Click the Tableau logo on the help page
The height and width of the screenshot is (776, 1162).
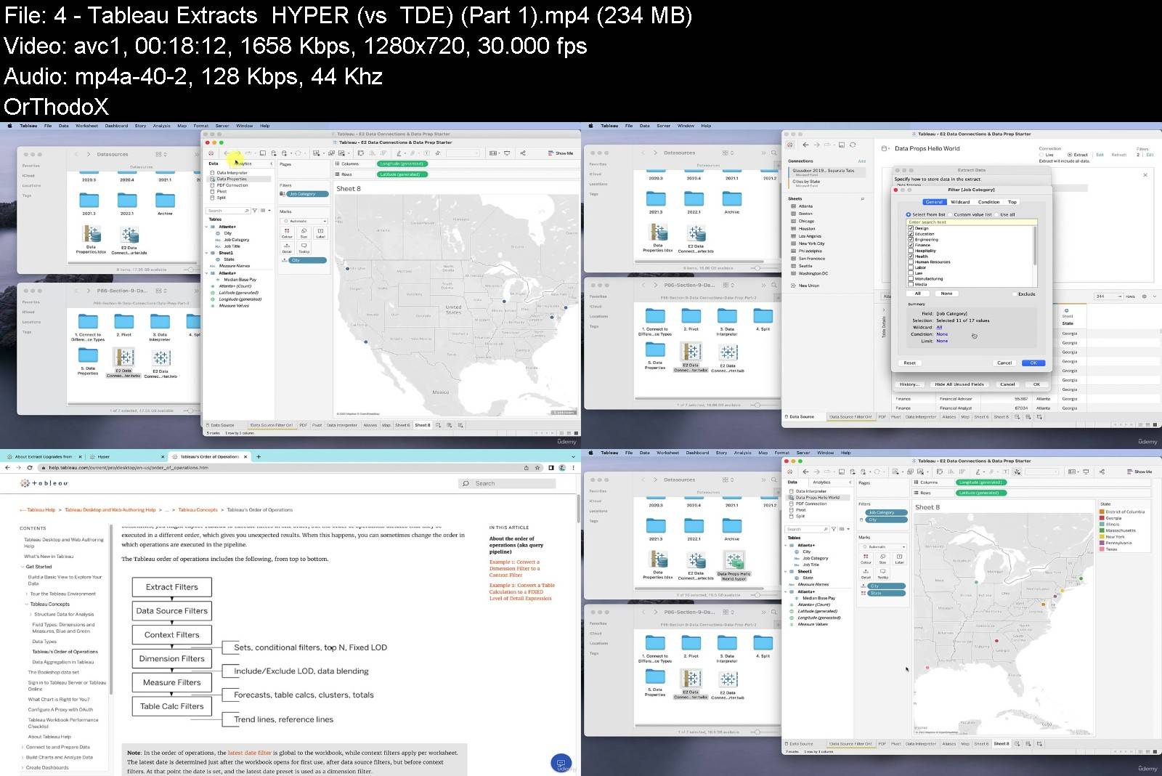tap(44, 483)
